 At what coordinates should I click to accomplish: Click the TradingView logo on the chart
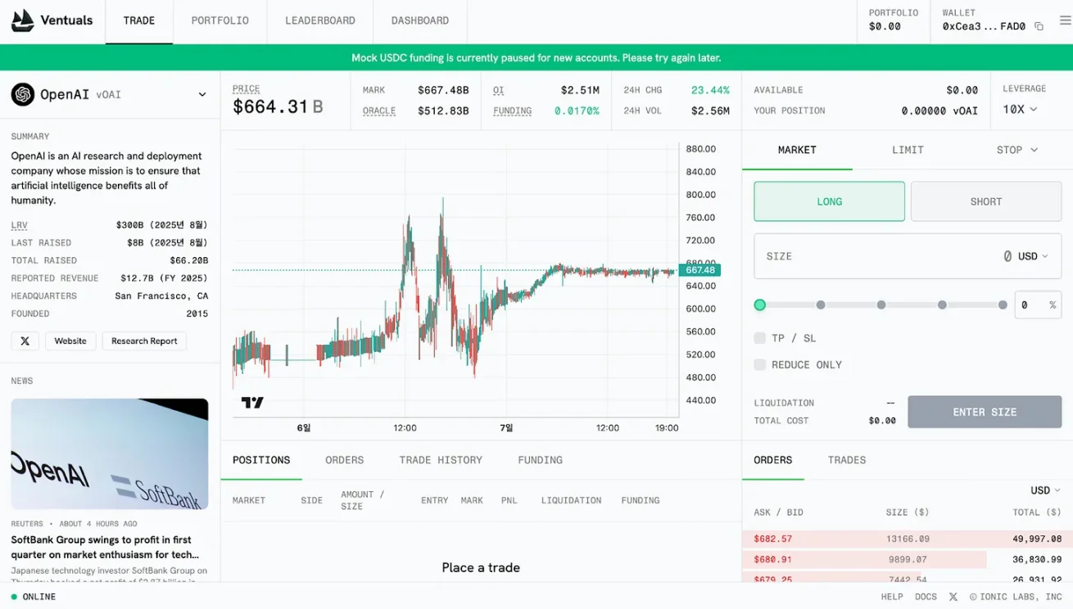[254, 404]
